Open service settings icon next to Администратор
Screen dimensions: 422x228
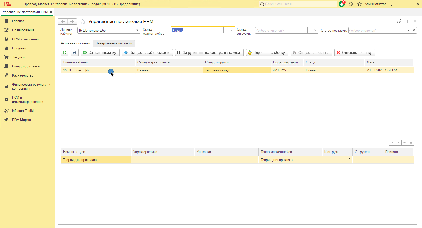pyautogui.click(x=392, y=4)
